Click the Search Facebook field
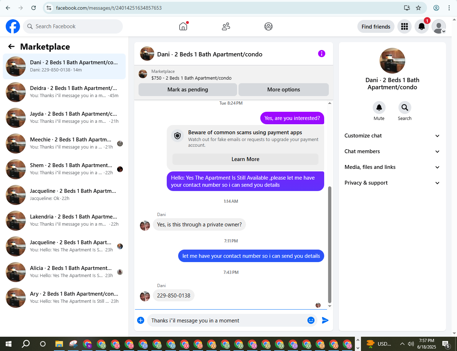The image size is (457, 351). click(x=73, y=26)
